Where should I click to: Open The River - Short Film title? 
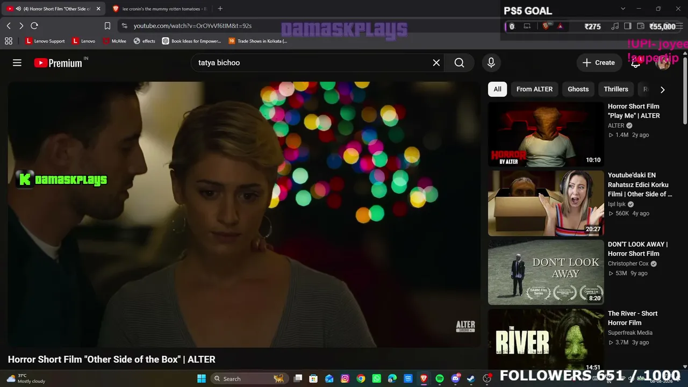point(633,318)
